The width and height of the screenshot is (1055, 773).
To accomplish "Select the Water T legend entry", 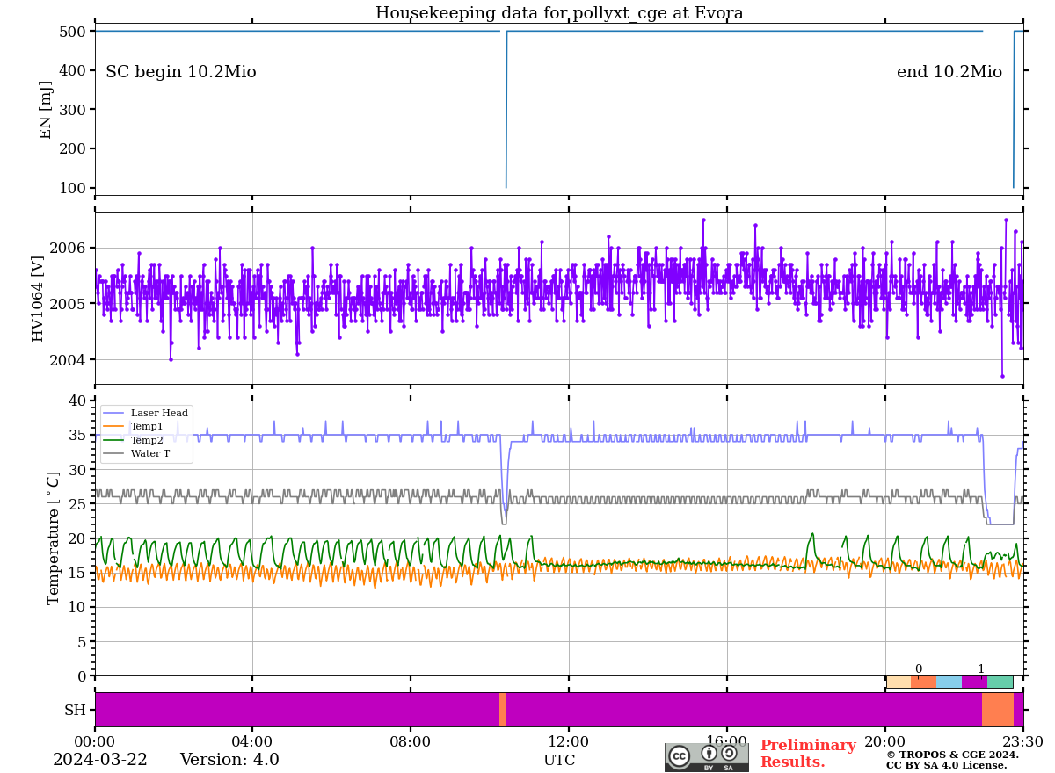I will [x=137, y=454].
